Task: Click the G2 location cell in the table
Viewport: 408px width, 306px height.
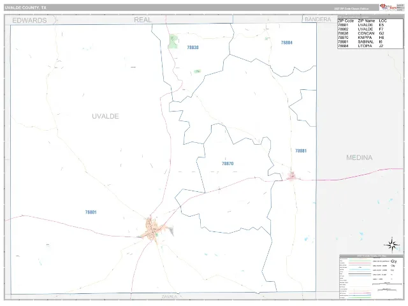Action: click(381, 33)
